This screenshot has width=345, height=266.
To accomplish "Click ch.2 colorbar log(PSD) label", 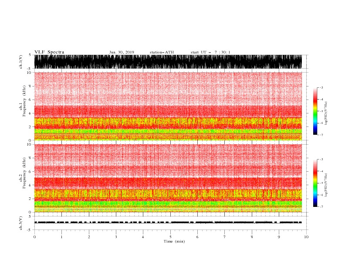I will click(326, 185).
